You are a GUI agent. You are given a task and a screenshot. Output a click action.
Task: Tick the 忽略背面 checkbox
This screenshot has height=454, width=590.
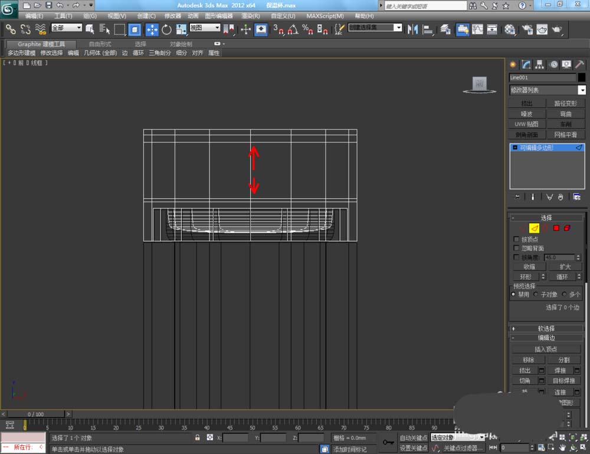517,249
